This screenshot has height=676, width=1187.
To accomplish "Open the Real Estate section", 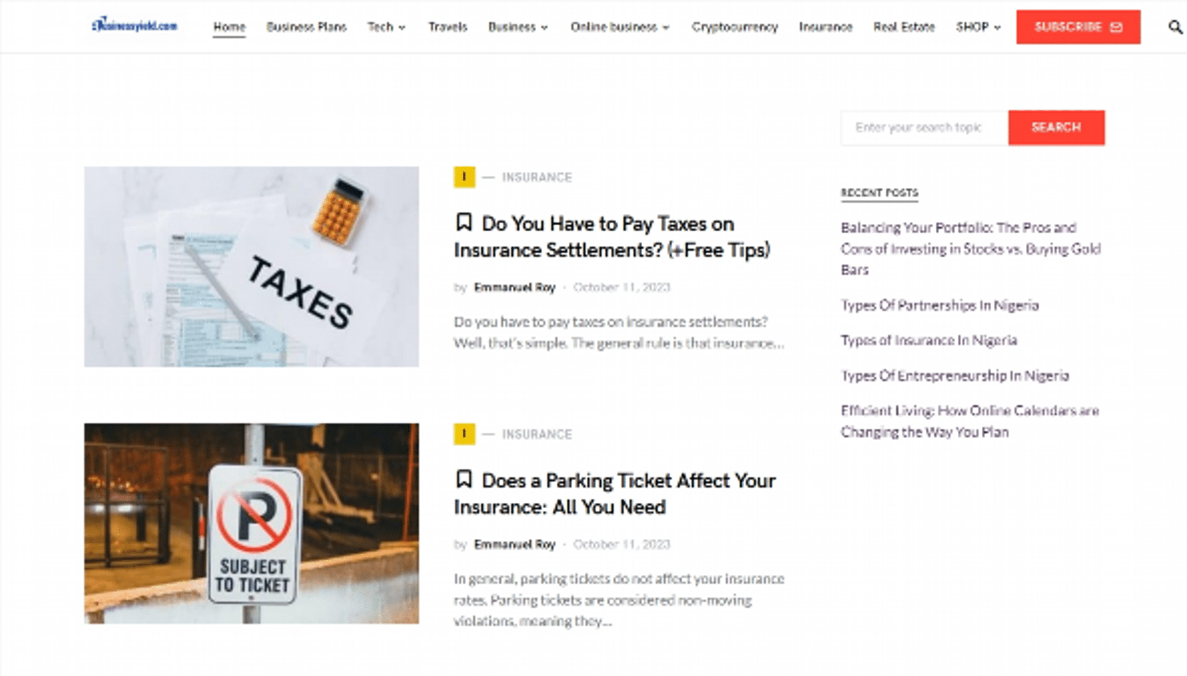I will point(904,27).
